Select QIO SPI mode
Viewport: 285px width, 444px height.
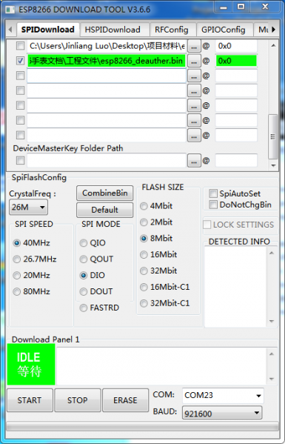84,243
